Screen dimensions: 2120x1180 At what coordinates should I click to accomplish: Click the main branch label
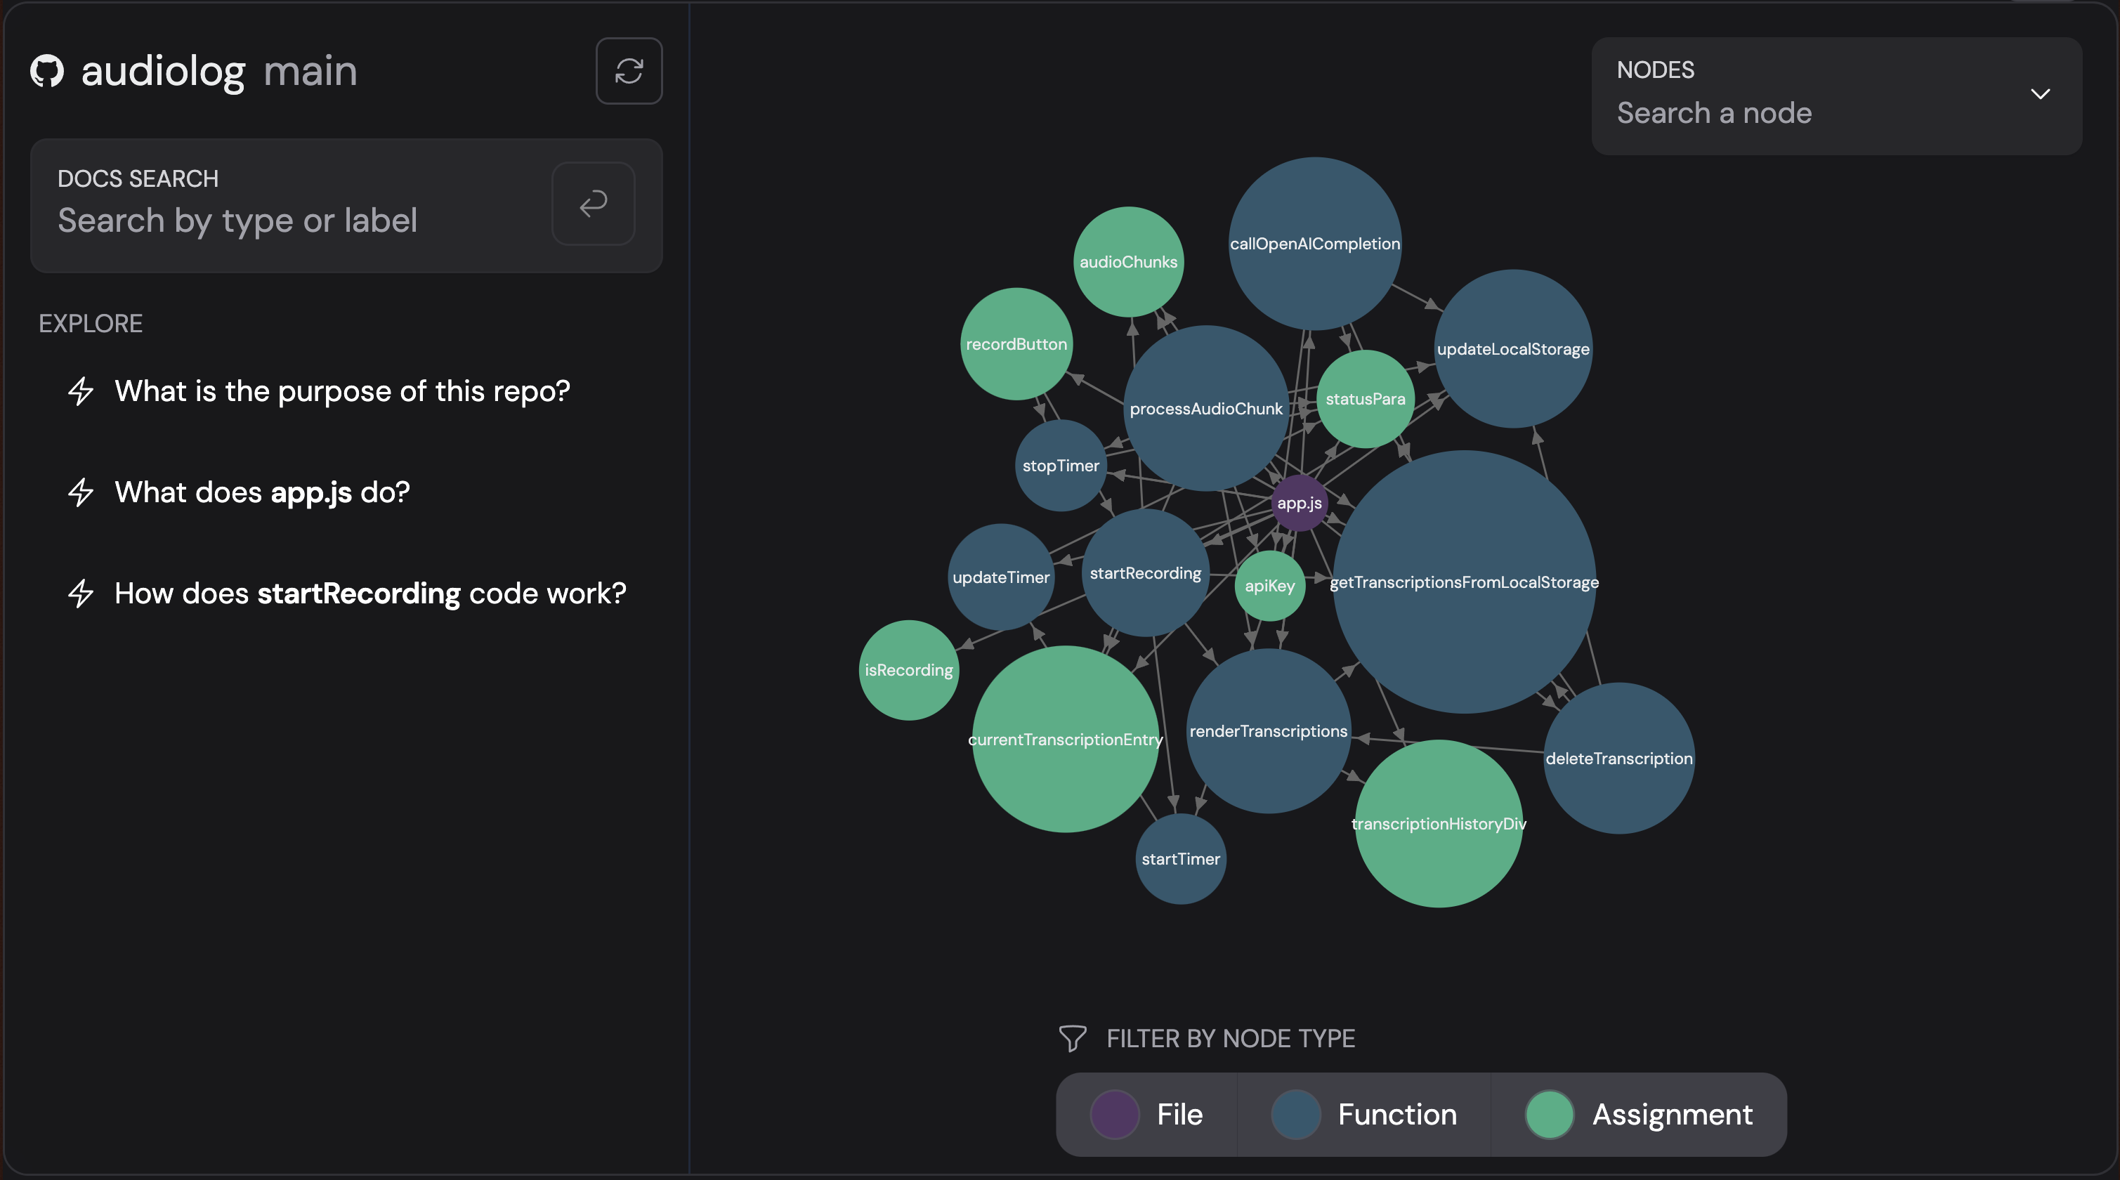pyautogui.click(x=310, y=71)
